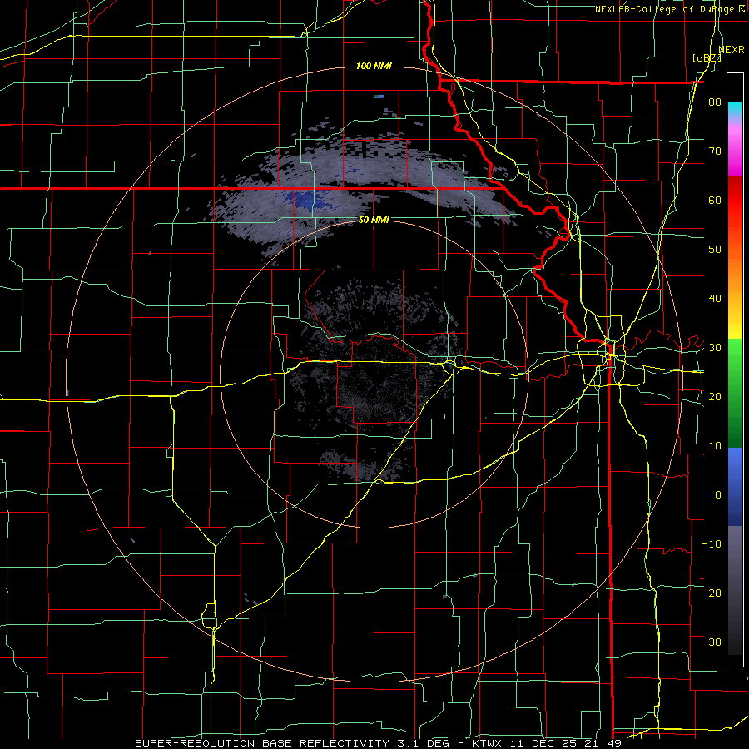
Task: Click the 'KTWX 11 DEC 25 21:49' timestamp
Action: point(547,743)
